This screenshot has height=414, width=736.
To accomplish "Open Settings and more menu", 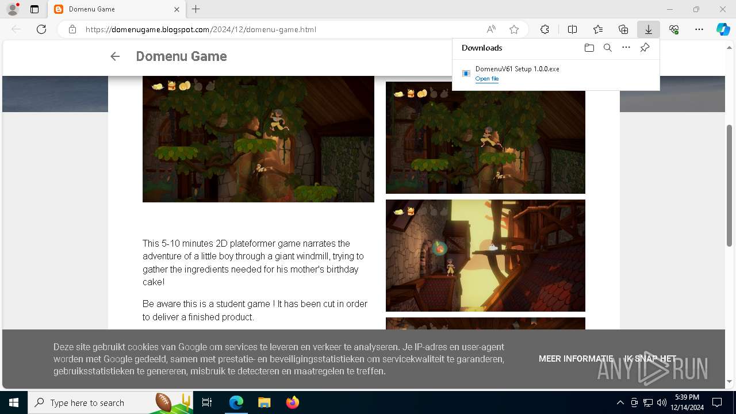I will [699, 29].
